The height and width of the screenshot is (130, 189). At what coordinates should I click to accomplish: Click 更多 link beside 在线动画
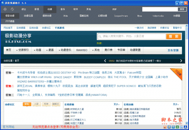176,104
